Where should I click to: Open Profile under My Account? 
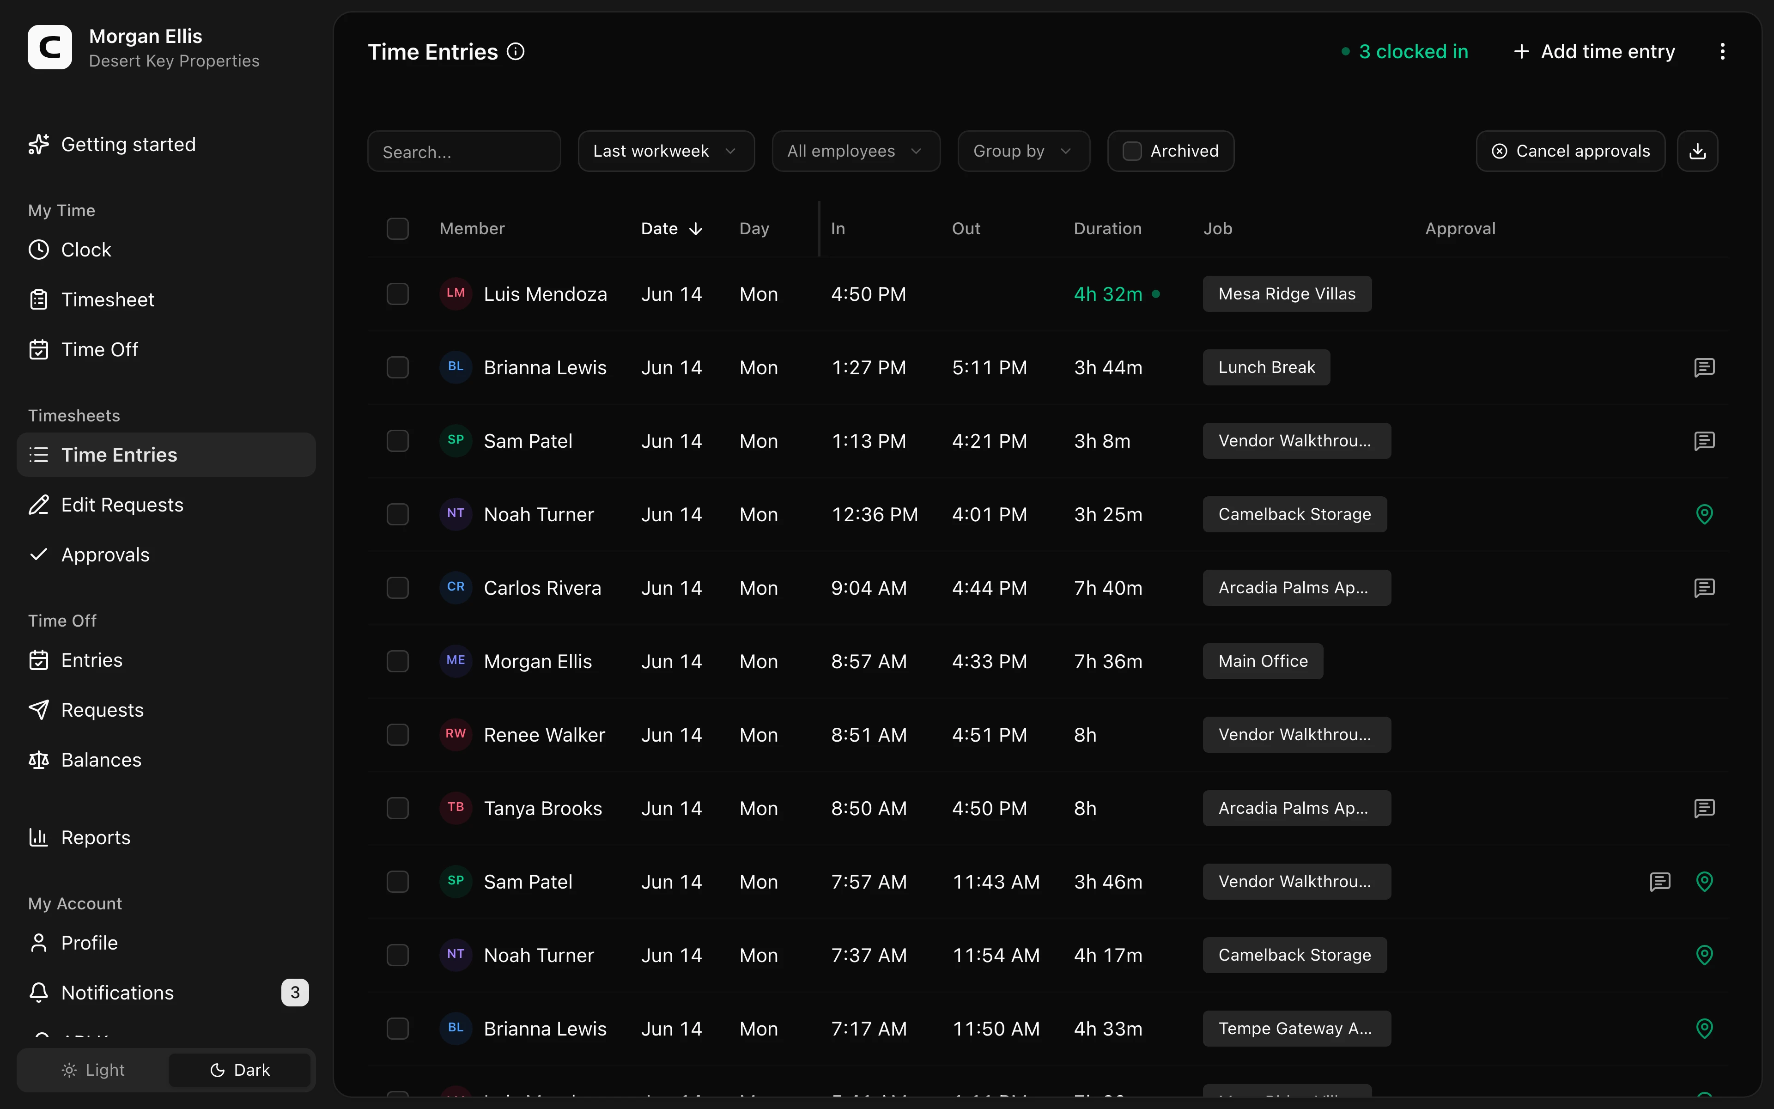pos(166,943)
